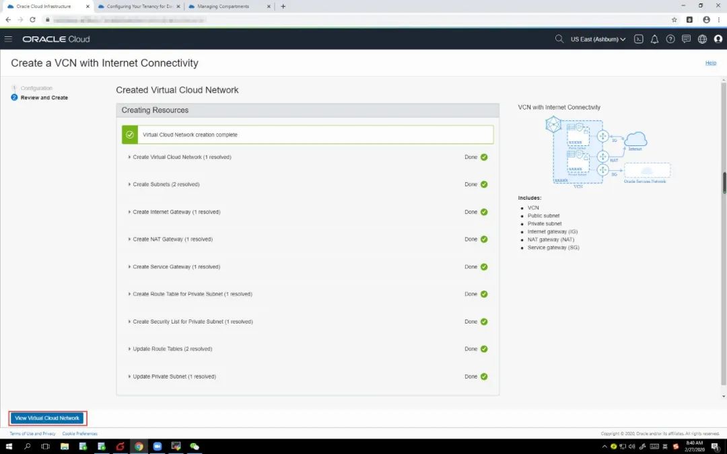The width and height of the screenshot is (727, 454).
Task: Open the Help link
Action: tap(710, 63)
